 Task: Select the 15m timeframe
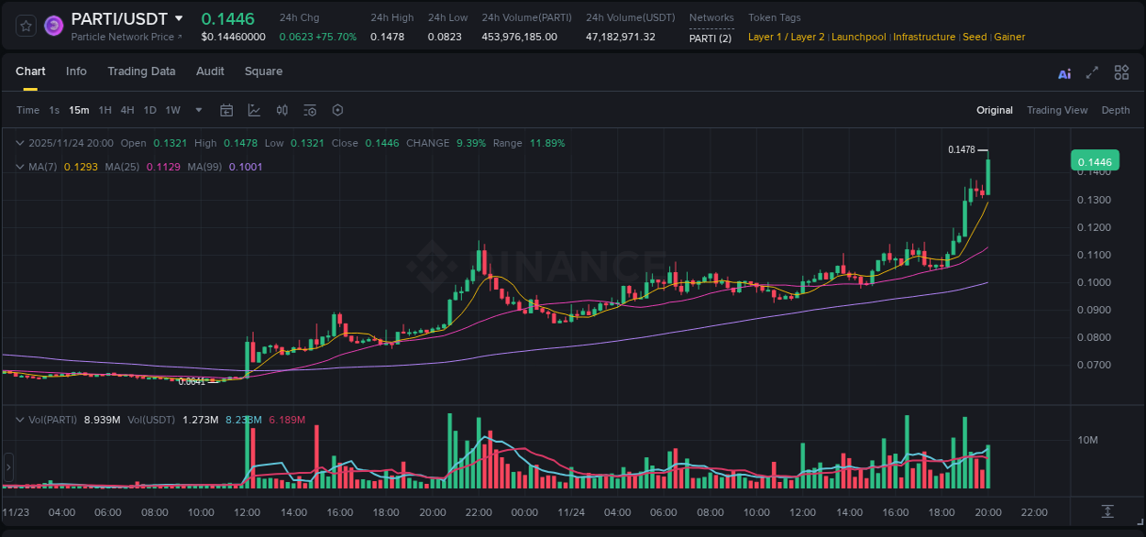(x=79, y=110)
